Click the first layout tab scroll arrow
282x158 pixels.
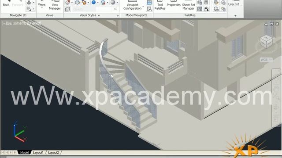point(3,152)
